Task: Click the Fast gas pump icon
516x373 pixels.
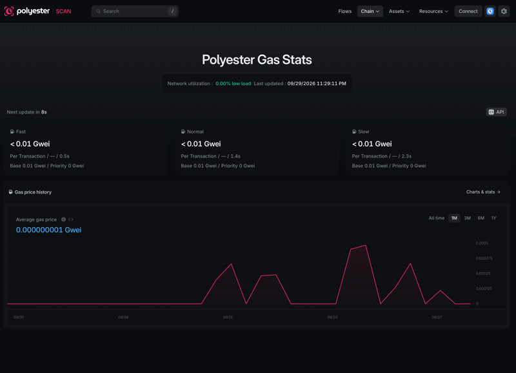Action: [x=12, y=132]
